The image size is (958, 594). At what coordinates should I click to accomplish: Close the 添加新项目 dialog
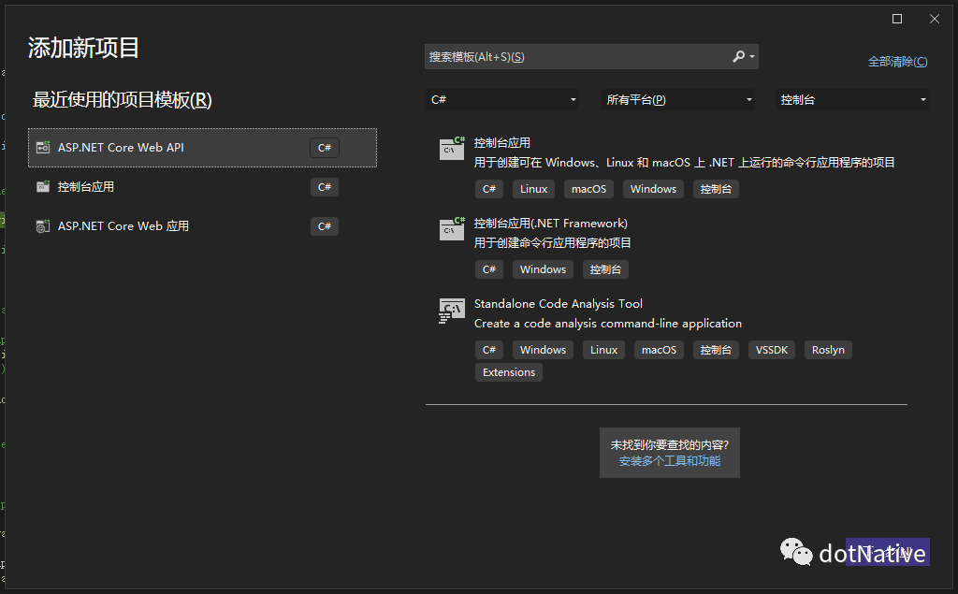point(935,19)
